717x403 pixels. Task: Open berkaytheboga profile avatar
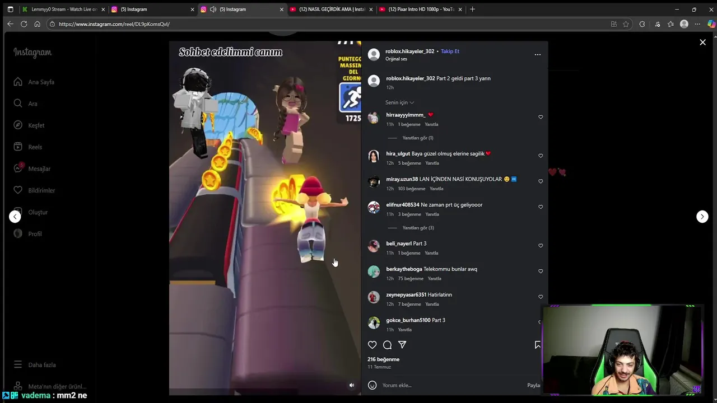coord(374,271)
